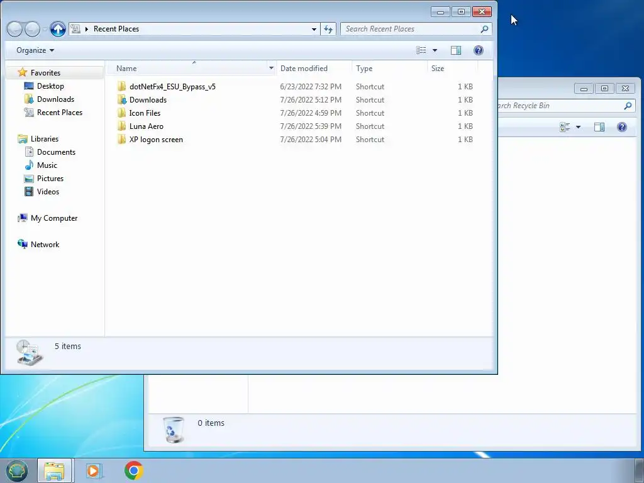Sort by the Date modified column header

(x=314, y=68)
